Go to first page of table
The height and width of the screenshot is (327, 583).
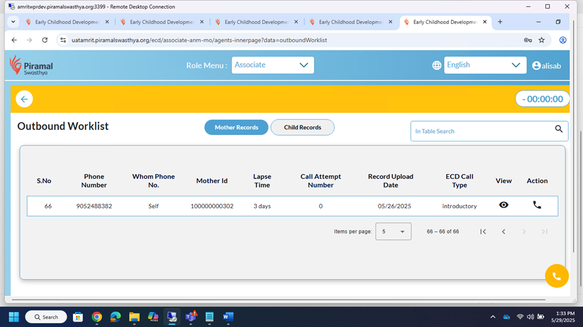click(483, 232)
